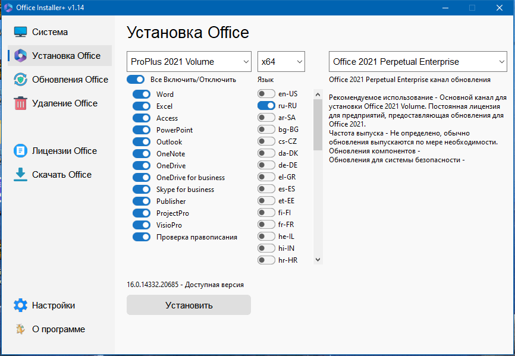Expand the x64 architecture dropdown
Image resolution: width=515 pixels, height=356 pixels.
[x=281, y=61]
